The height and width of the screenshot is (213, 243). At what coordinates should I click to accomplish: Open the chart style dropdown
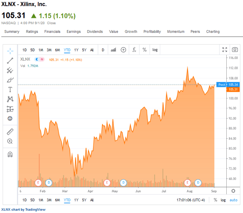[x=113, y=50]
